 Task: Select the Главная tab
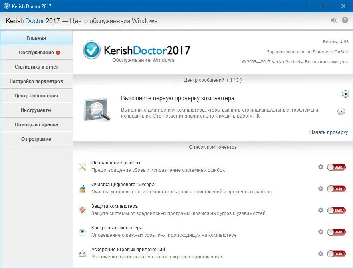point(36,38)
